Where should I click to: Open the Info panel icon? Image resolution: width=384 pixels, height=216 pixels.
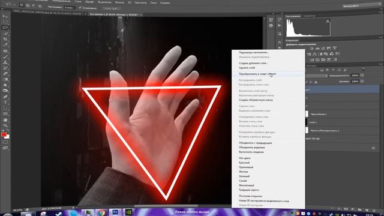point(271,25)
